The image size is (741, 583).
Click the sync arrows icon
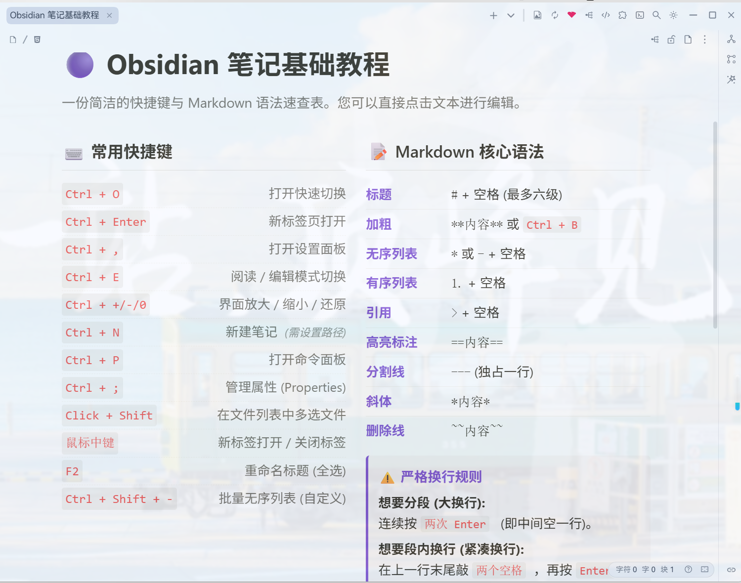555,15
